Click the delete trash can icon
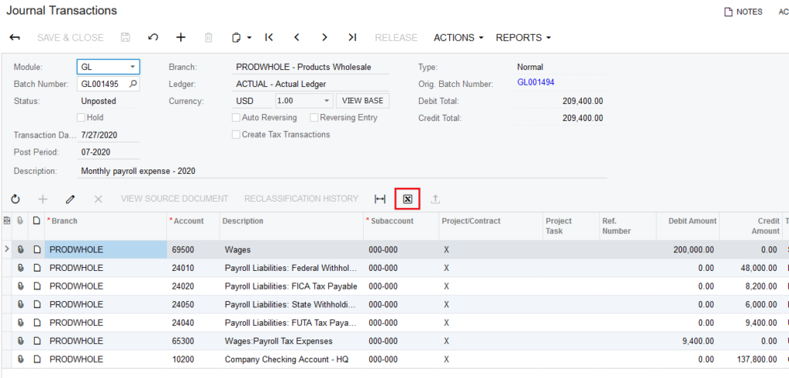Viewport: 789px width, 378px height. pyautogui.click(x=209, y=38)
